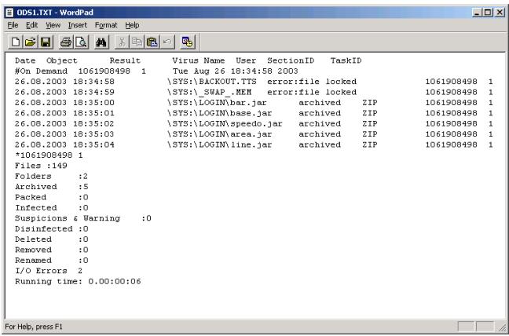Click the Save diskette toolbar icon
Viewport: 509px width, 336px height.
pyautogui.click(x=46, y=42)
